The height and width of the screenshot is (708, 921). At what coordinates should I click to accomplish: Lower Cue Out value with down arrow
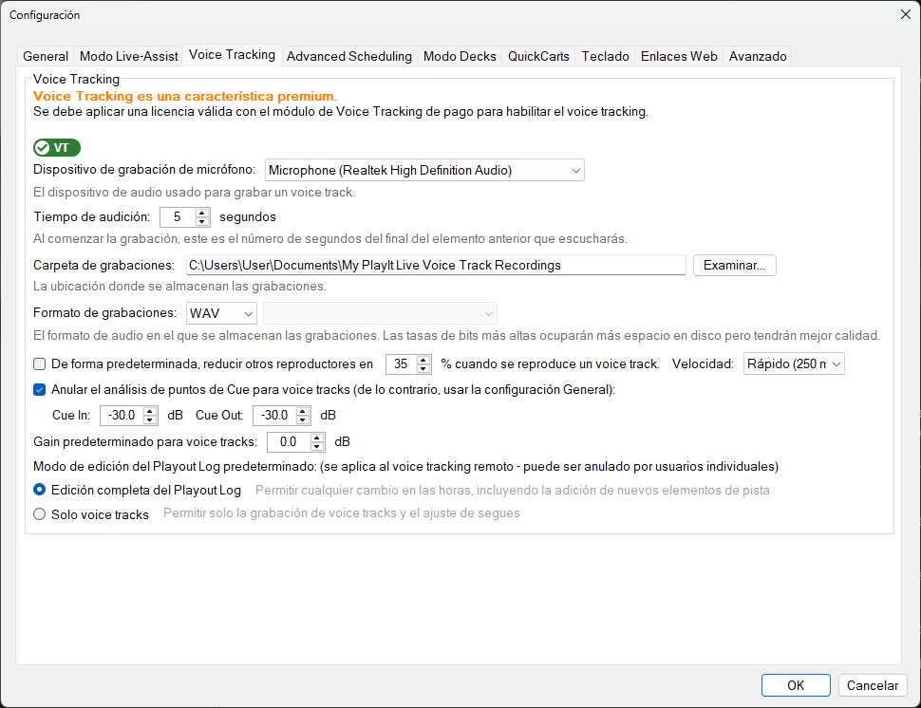pyautogui.click(x=303, y=420)
